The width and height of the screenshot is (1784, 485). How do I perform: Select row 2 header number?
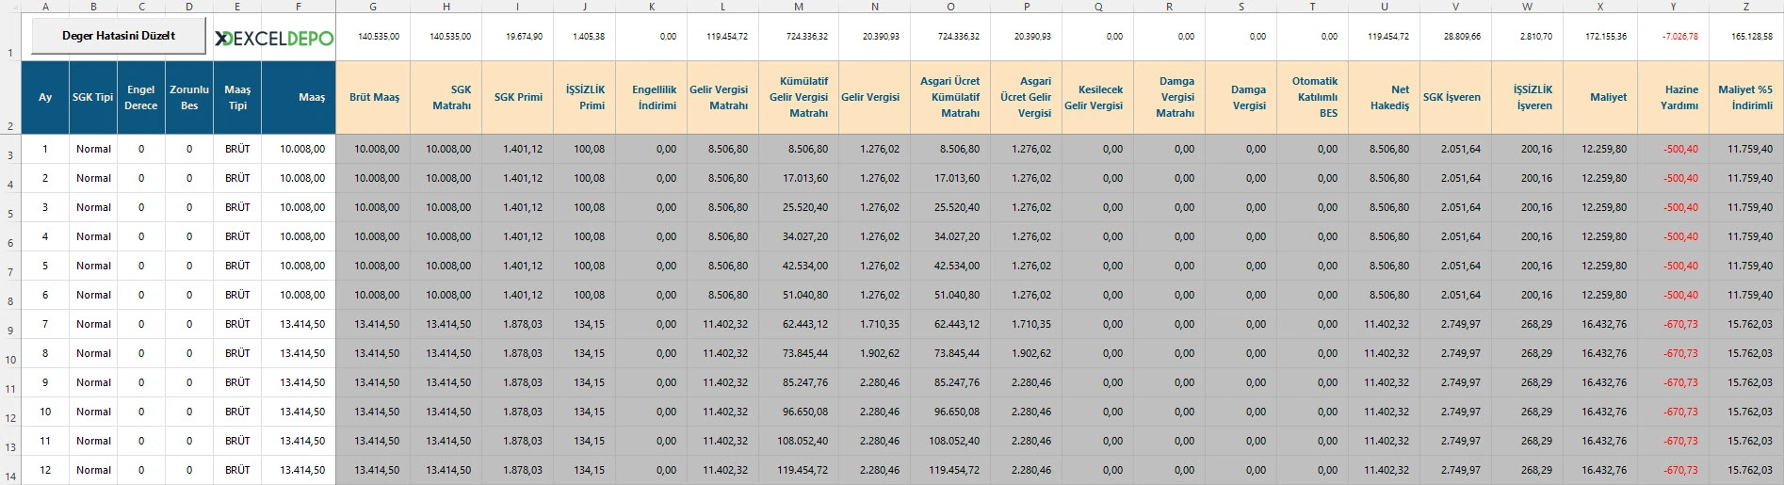(10, 98)
